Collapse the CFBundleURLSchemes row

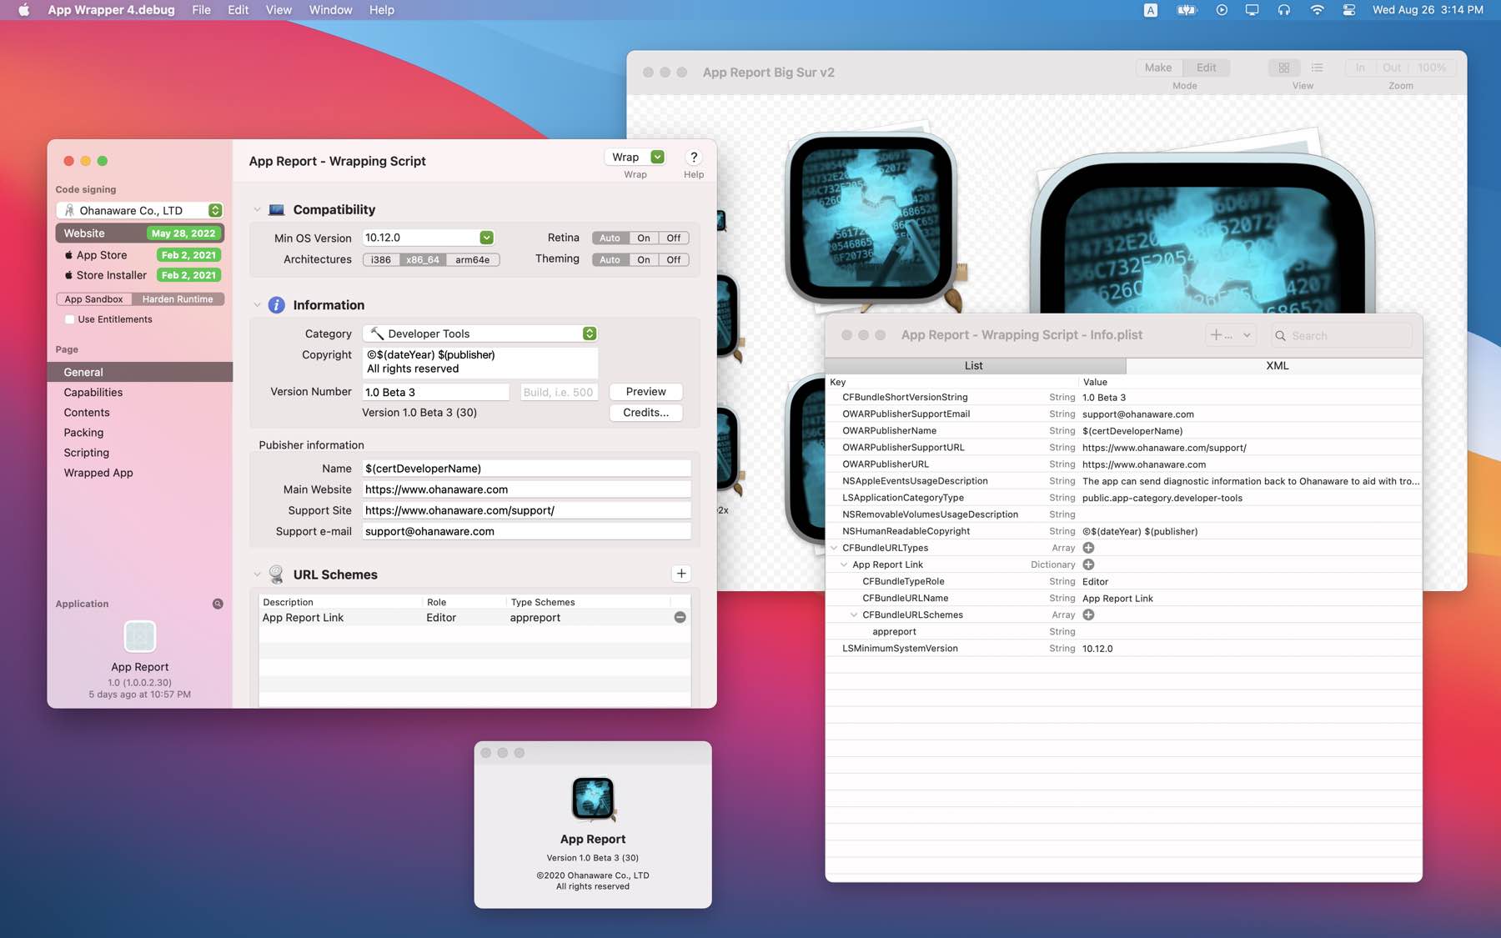(x=854, y=614)
